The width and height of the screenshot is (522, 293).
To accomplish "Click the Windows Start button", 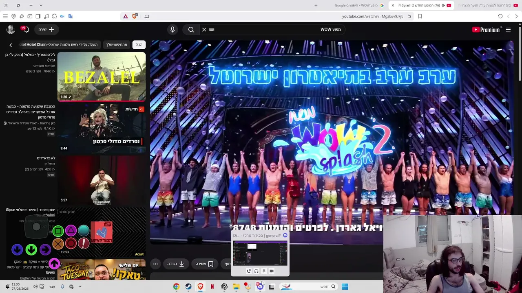I will 345,286.
